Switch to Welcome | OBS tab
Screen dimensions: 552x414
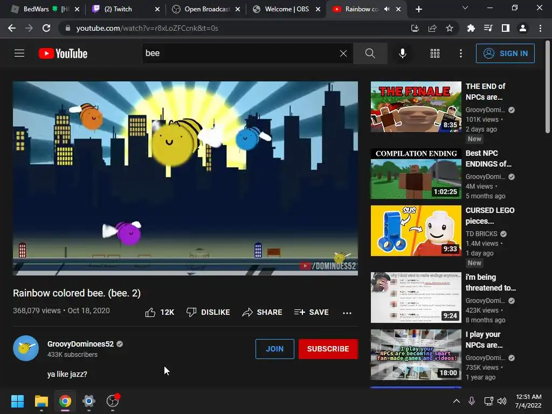click(x=287, y=9)
